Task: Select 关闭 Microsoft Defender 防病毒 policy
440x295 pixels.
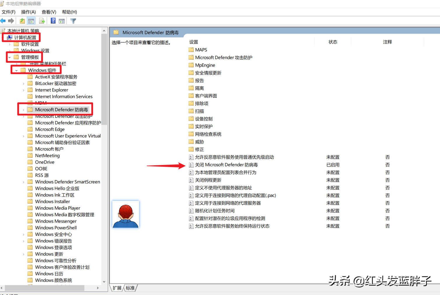Action: tap(226, 165)
